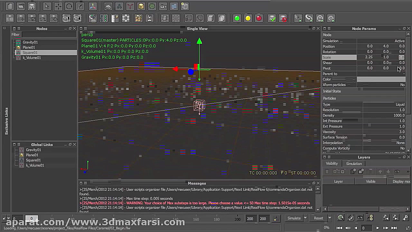Toggle visibility of the Gravity01 node

point(18,42)
